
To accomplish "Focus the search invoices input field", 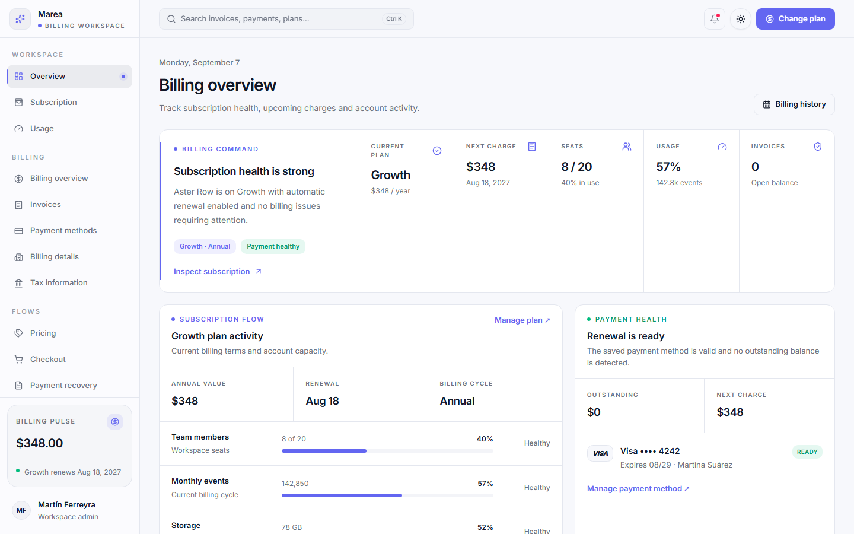I will (x=286, y=19).
